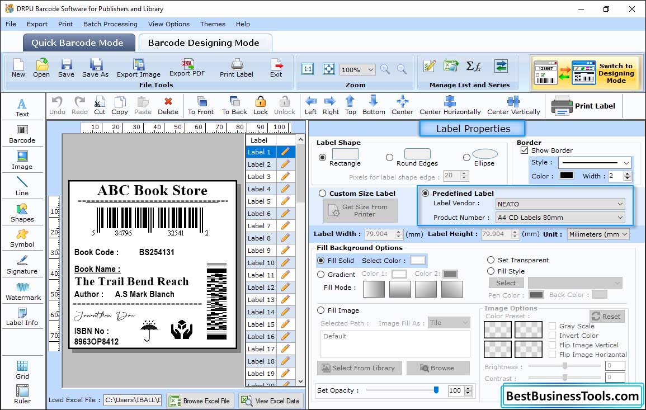Switch to Quick Barcode Mode tab
646x410 pixels.
click(x=79, y=43)
